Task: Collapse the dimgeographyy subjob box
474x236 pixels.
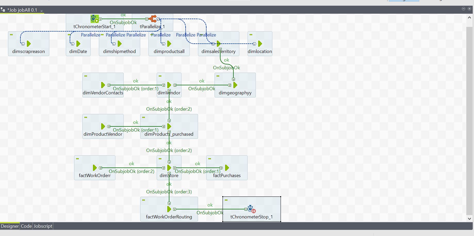Action: click(218, 76)
